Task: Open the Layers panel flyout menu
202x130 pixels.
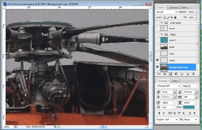Action: (x=197, y=8)
